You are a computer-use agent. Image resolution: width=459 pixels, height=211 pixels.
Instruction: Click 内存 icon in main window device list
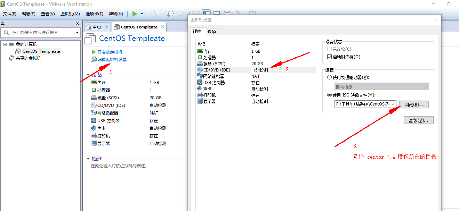94,82
